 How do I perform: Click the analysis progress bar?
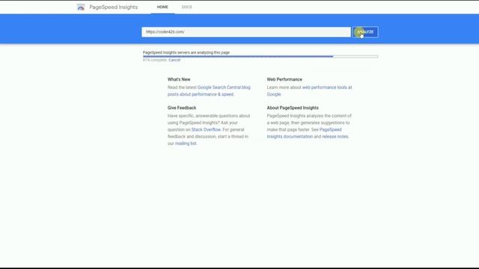click(260, 57)
